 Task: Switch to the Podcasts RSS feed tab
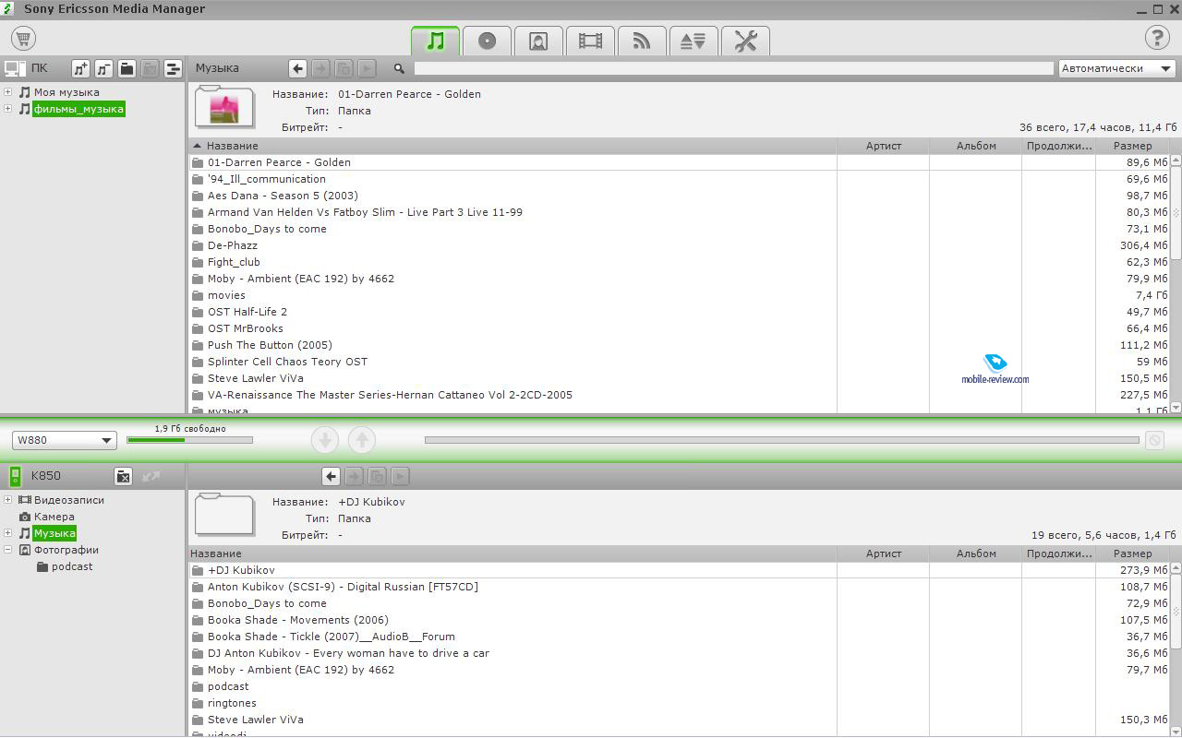[x=642, y=41]
